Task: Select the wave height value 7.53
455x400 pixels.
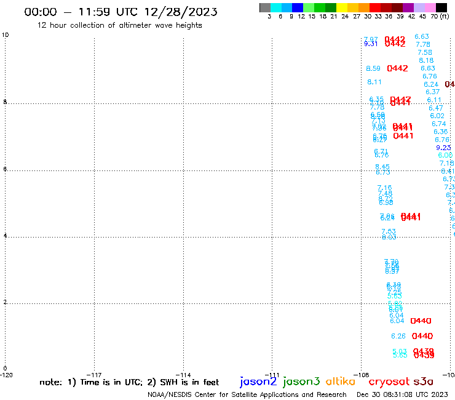Action: pyautogui.click(x=389, y=231)
